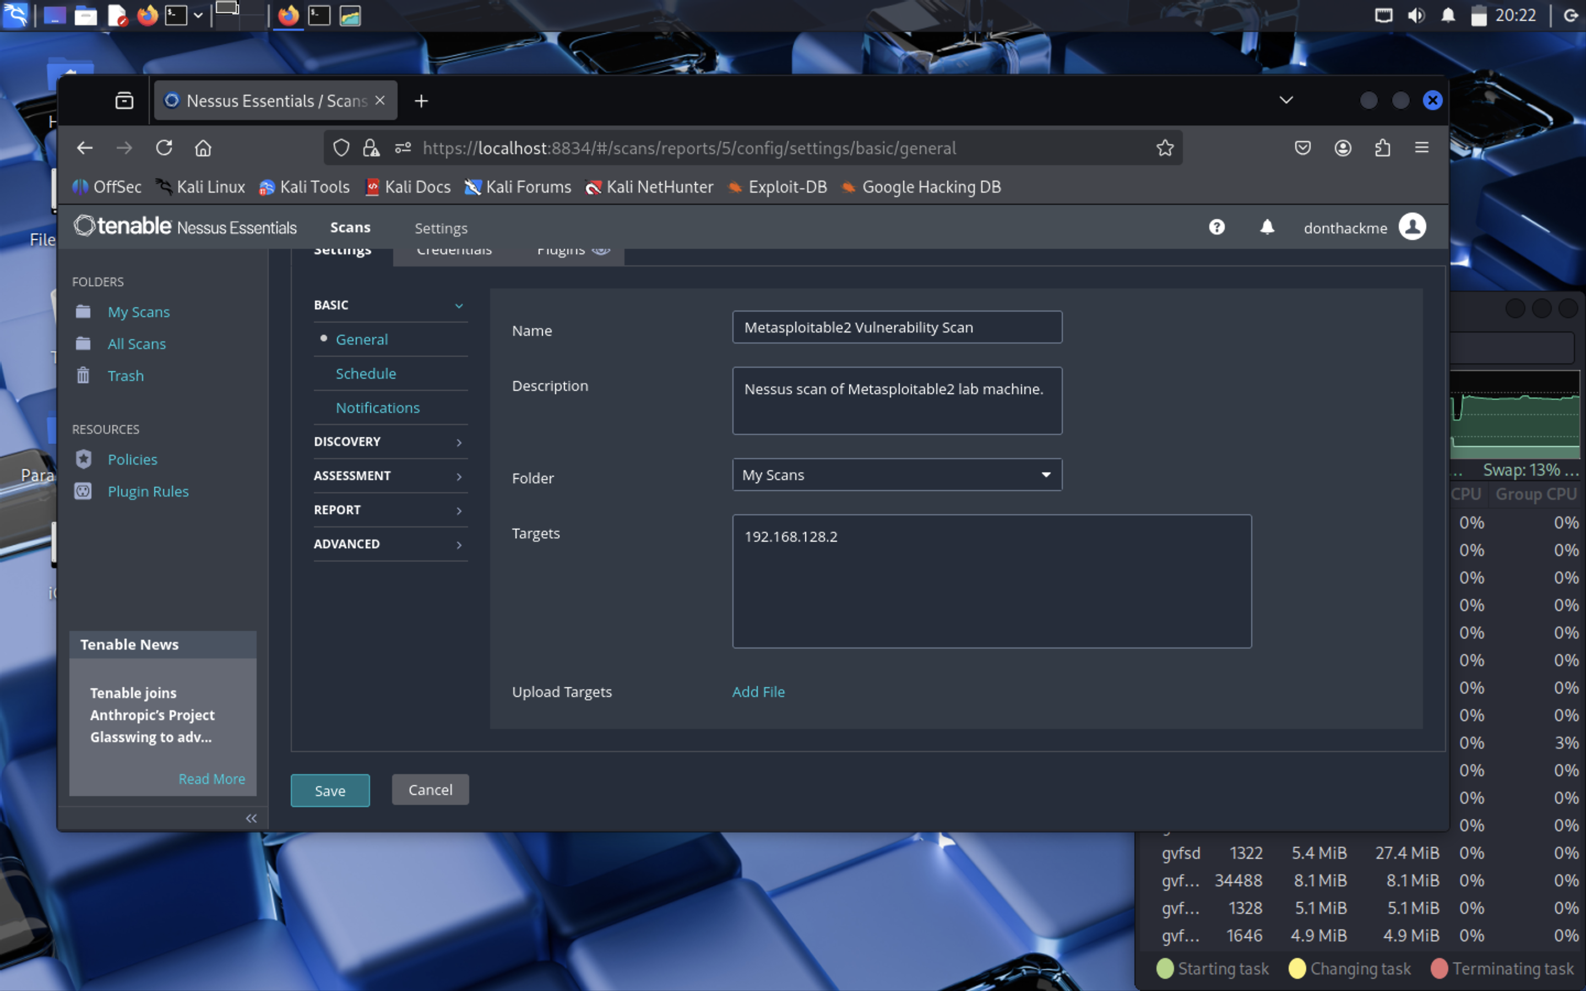The height and width of the screenshot is (991, 1586).
Task: Open the Kali dragon applications menu
Action: (x=15, y=14)
